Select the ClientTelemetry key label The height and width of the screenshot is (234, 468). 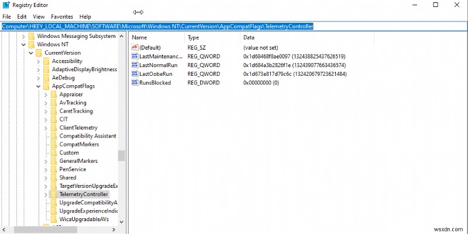point(78,128)
